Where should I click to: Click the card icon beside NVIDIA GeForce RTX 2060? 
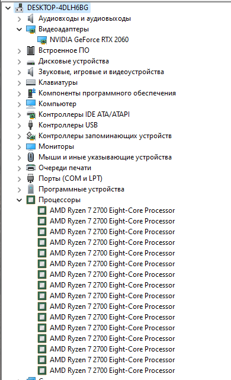pyautogui.click(x=42, y=40)
